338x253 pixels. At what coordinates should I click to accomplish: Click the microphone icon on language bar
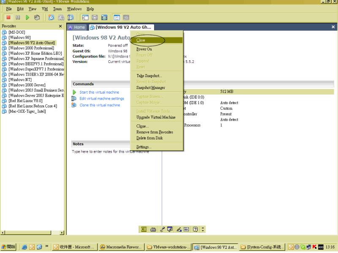click(x=162, y=229)
